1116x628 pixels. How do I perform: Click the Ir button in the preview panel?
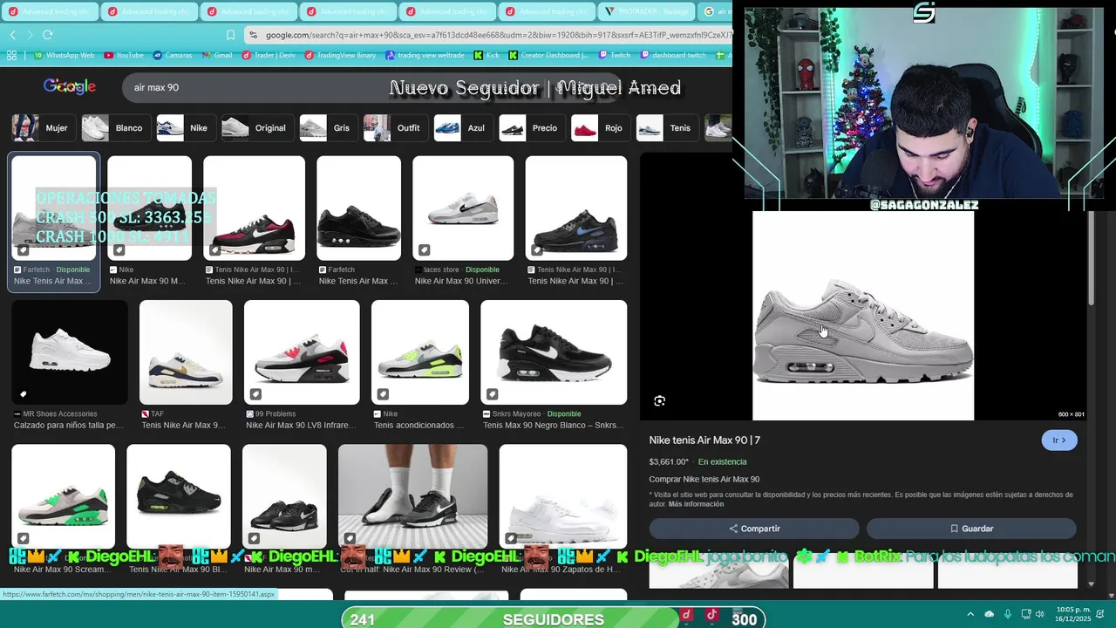[1059, 440]
